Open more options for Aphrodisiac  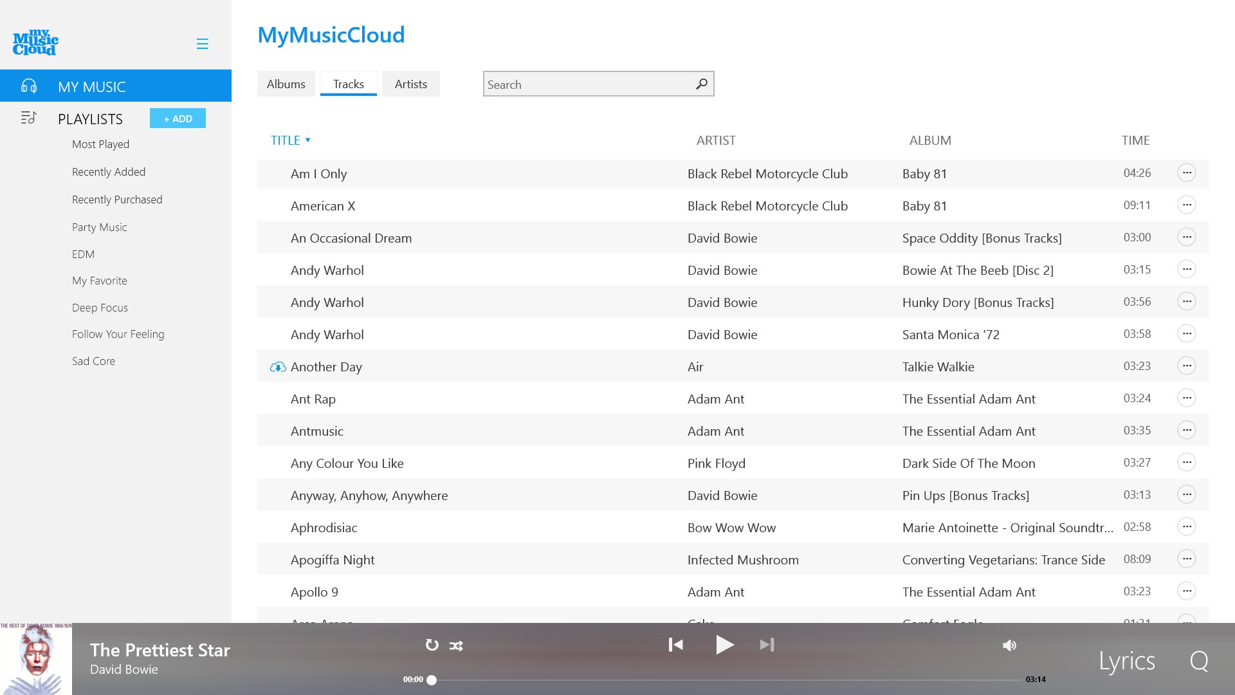(1187, 526)
